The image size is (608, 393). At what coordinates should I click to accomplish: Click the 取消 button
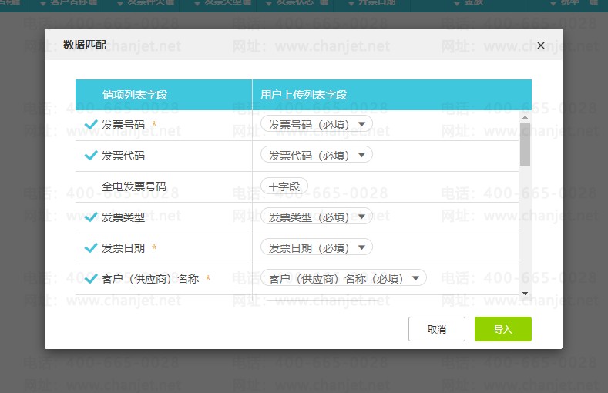[x=437, y=329]
